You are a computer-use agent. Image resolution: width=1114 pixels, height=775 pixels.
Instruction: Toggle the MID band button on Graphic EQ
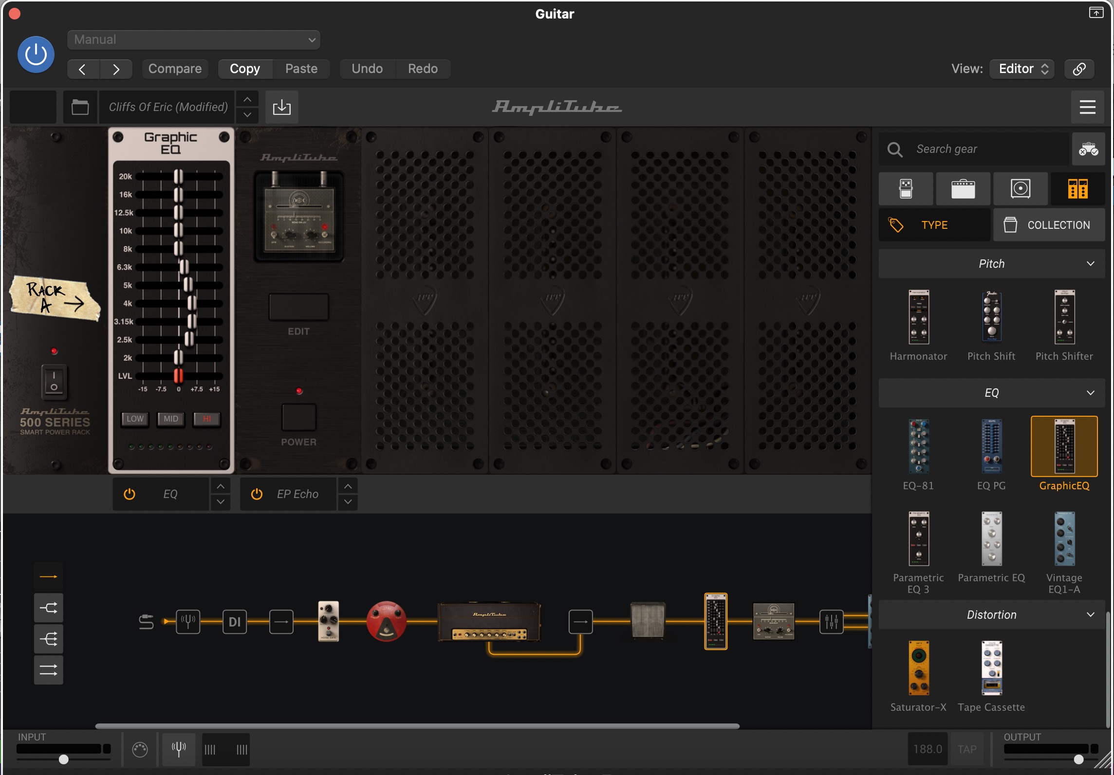coord(171,419)
